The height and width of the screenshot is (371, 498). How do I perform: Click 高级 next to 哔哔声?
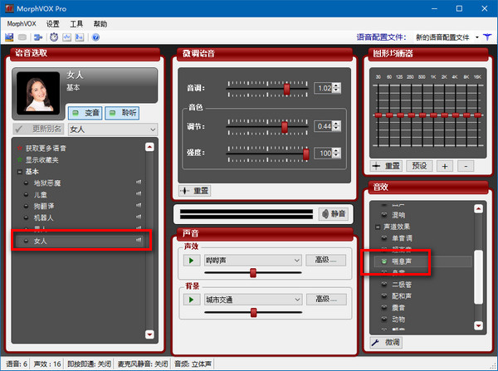pyautogui.click(x=325, y=260)
